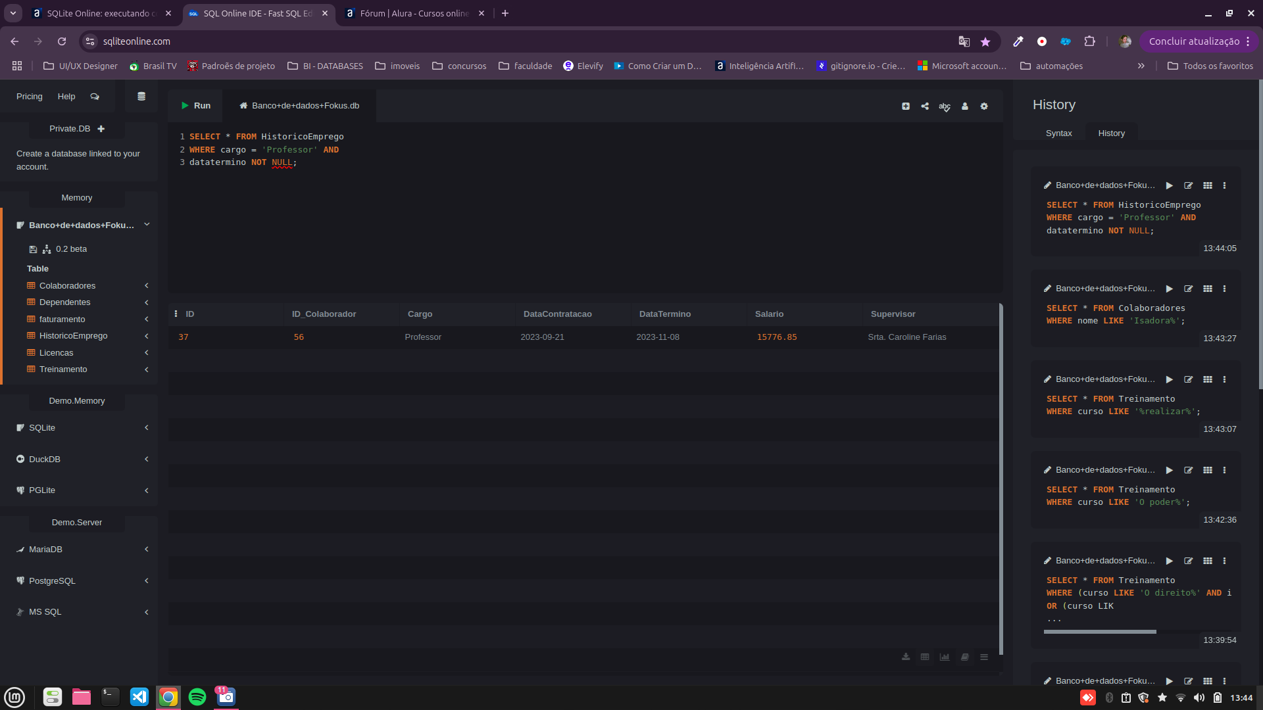Open the UI/UX Designer bookmark folder

point(80,66)
